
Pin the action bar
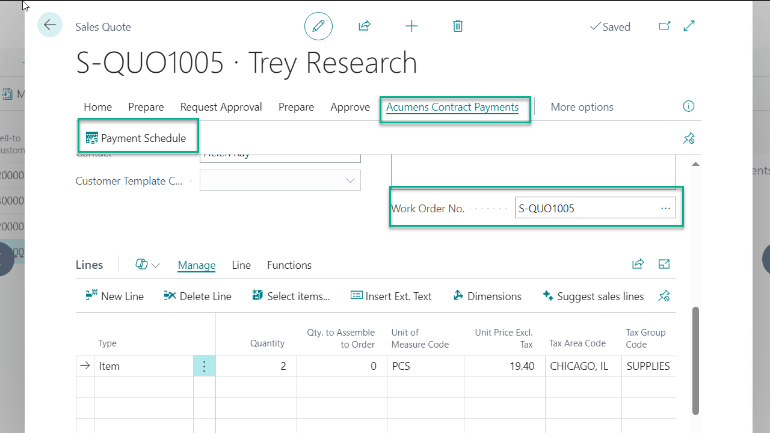point(689,138)
